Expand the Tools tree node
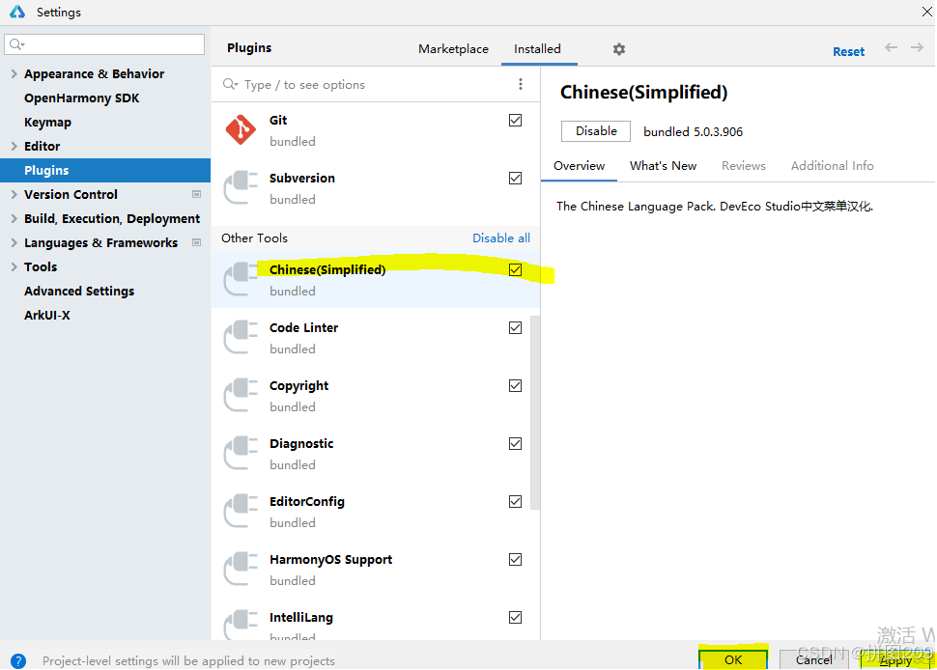937x670 pixels. click(x=14, y=266)
